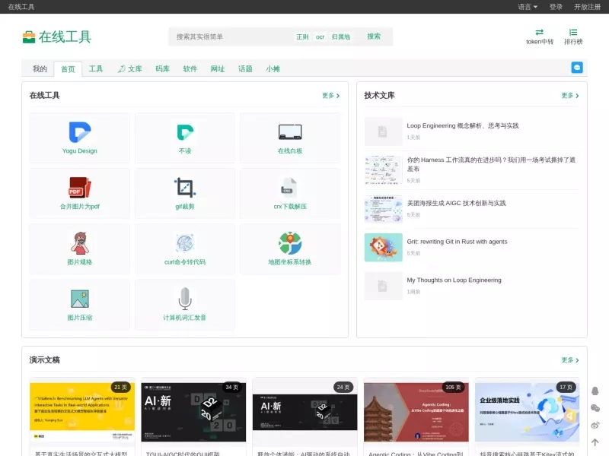Click the Grit article thumbnail image
Image resolution: width=609 pixels, height=456 pixels.
[384, 247]
